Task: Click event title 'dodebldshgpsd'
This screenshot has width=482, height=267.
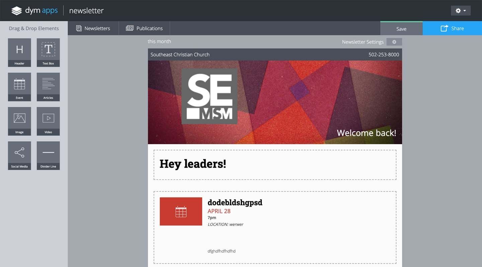Action: click(235, 203)
